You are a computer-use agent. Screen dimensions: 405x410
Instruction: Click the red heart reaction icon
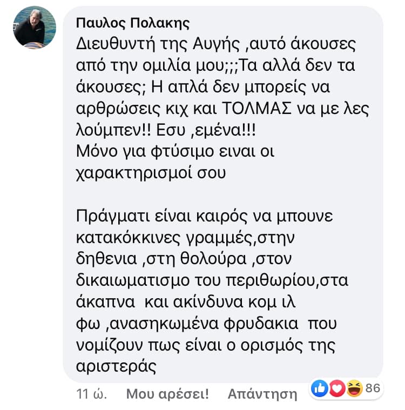coord(337,388)
